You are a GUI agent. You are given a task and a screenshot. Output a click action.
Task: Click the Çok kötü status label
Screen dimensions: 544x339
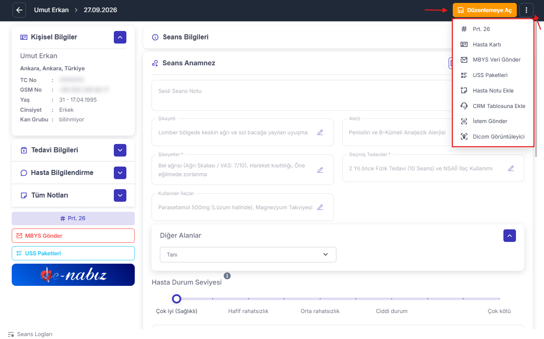coord(499,311)
